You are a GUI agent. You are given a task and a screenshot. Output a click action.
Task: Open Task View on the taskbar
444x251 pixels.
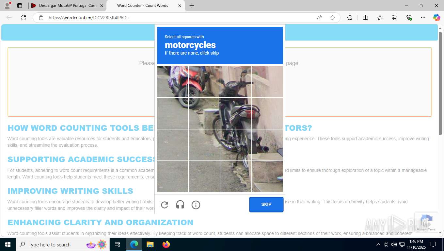pos(118,244)
